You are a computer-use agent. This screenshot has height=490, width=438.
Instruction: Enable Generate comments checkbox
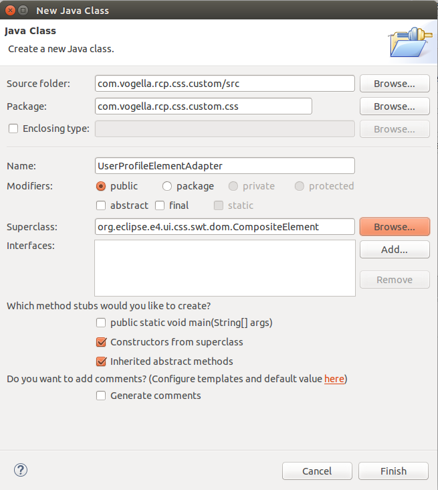[101, 396]
